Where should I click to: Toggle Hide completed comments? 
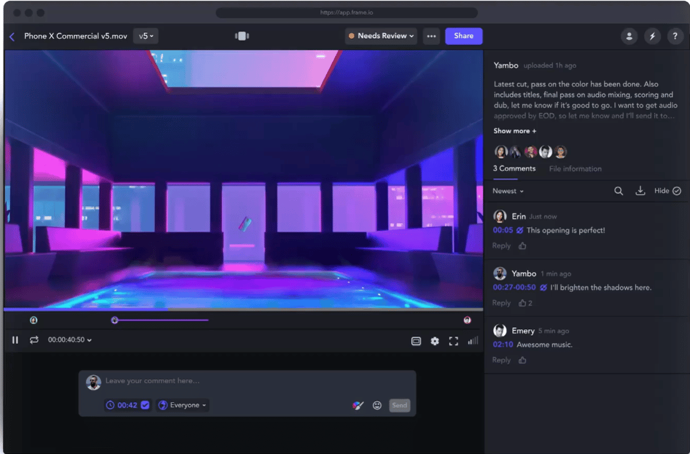[667, 190]
